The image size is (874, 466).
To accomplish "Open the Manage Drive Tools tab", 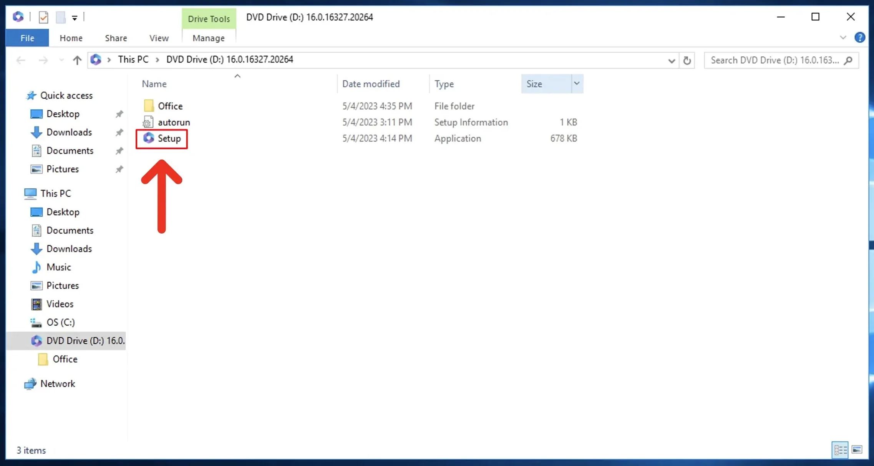I will tap(208, 38).
